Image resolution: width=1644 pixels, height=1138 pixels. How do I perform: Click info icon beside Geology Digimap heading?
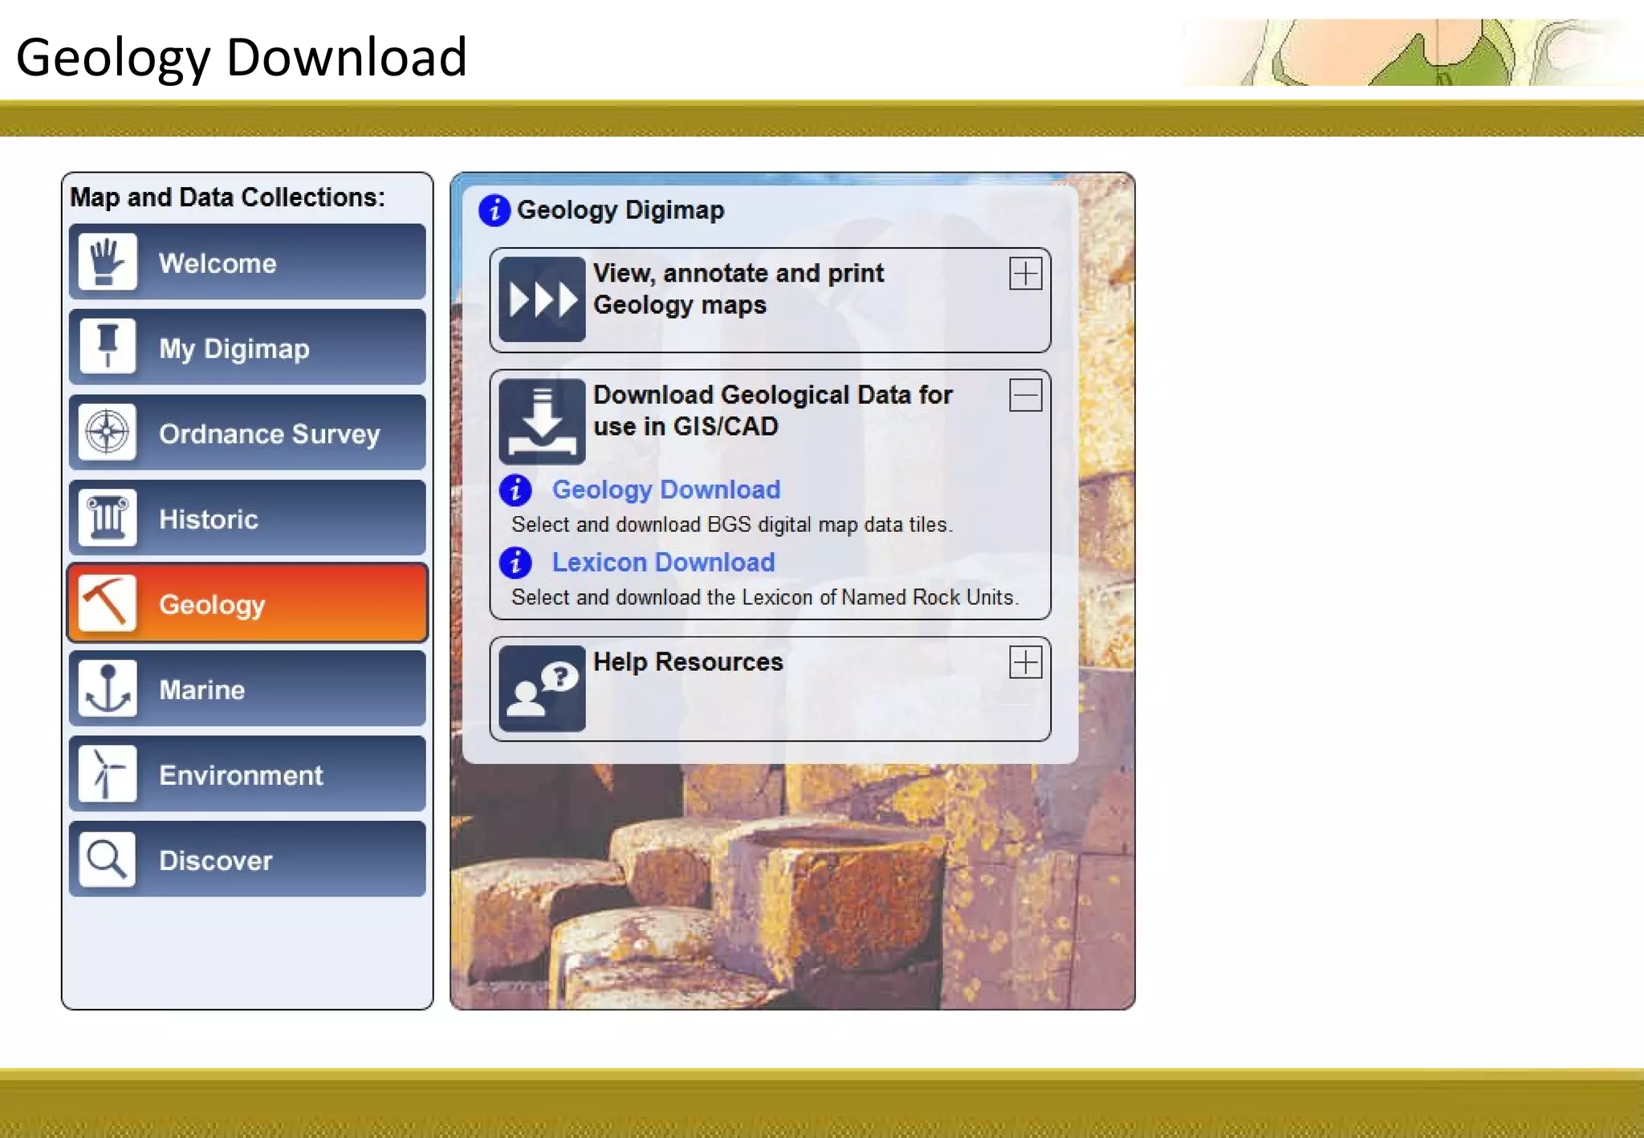click(494, 210)
